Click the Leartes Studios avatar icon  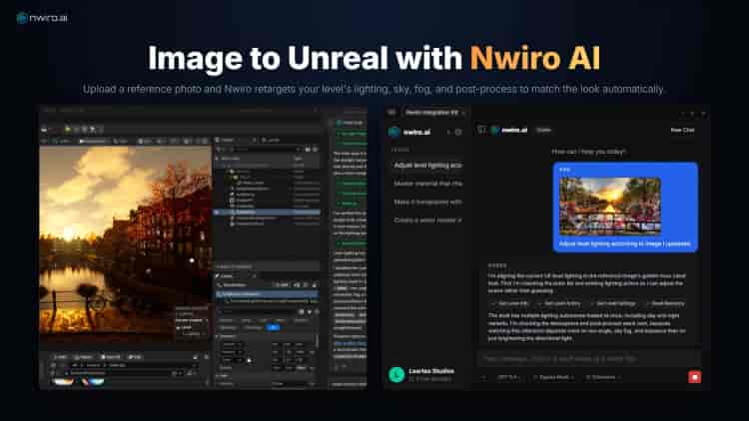pos(396,375)
